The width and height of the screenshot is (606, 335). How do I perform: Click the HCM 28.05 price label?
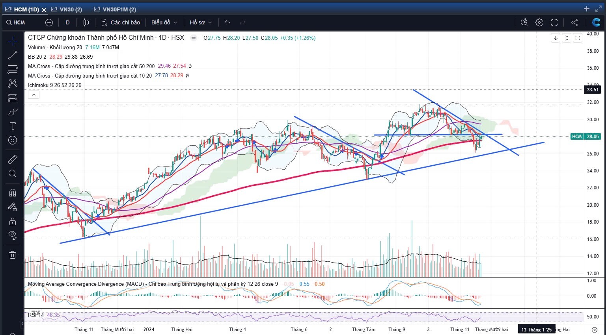coord(585,136)
